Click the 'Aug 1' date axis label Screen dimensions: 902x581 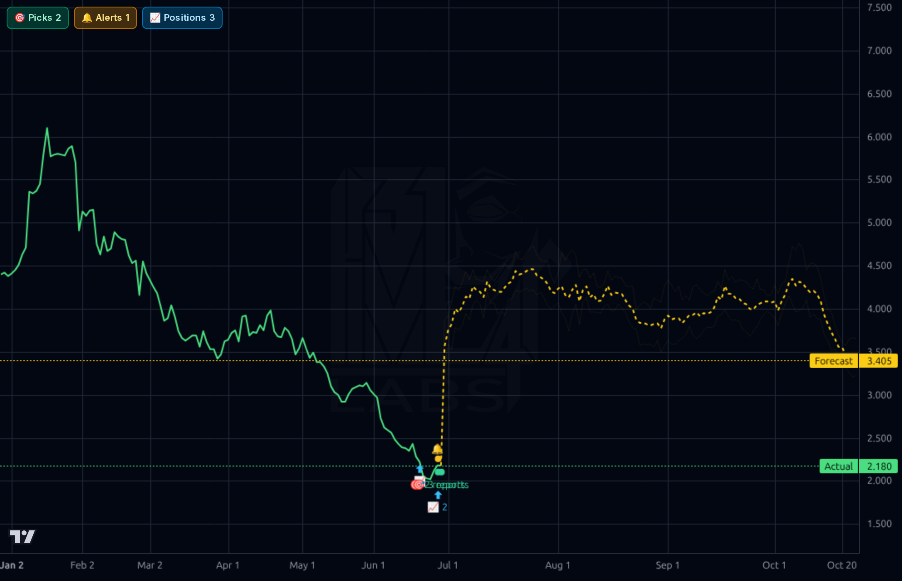click(x=558, y=565)
